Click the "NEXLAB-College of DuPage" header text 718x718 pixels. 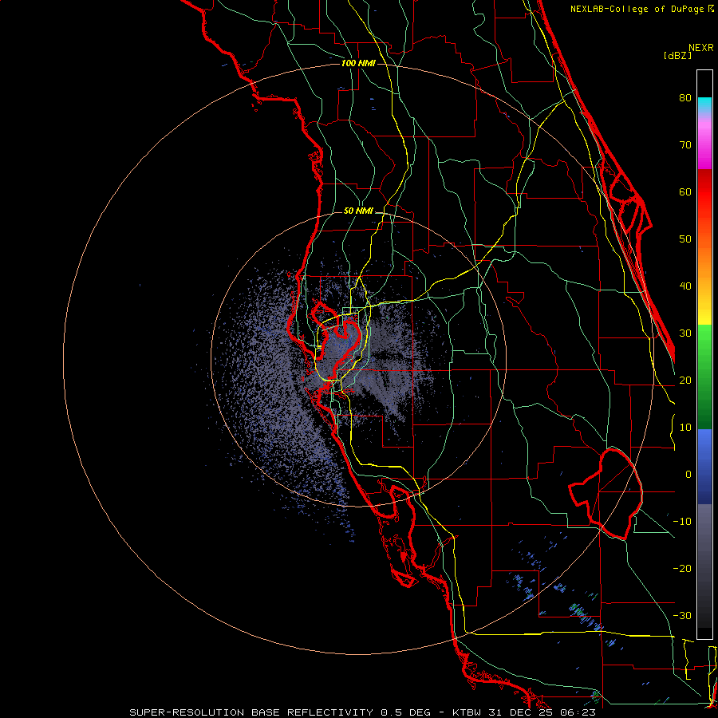[x=637, y=9]
